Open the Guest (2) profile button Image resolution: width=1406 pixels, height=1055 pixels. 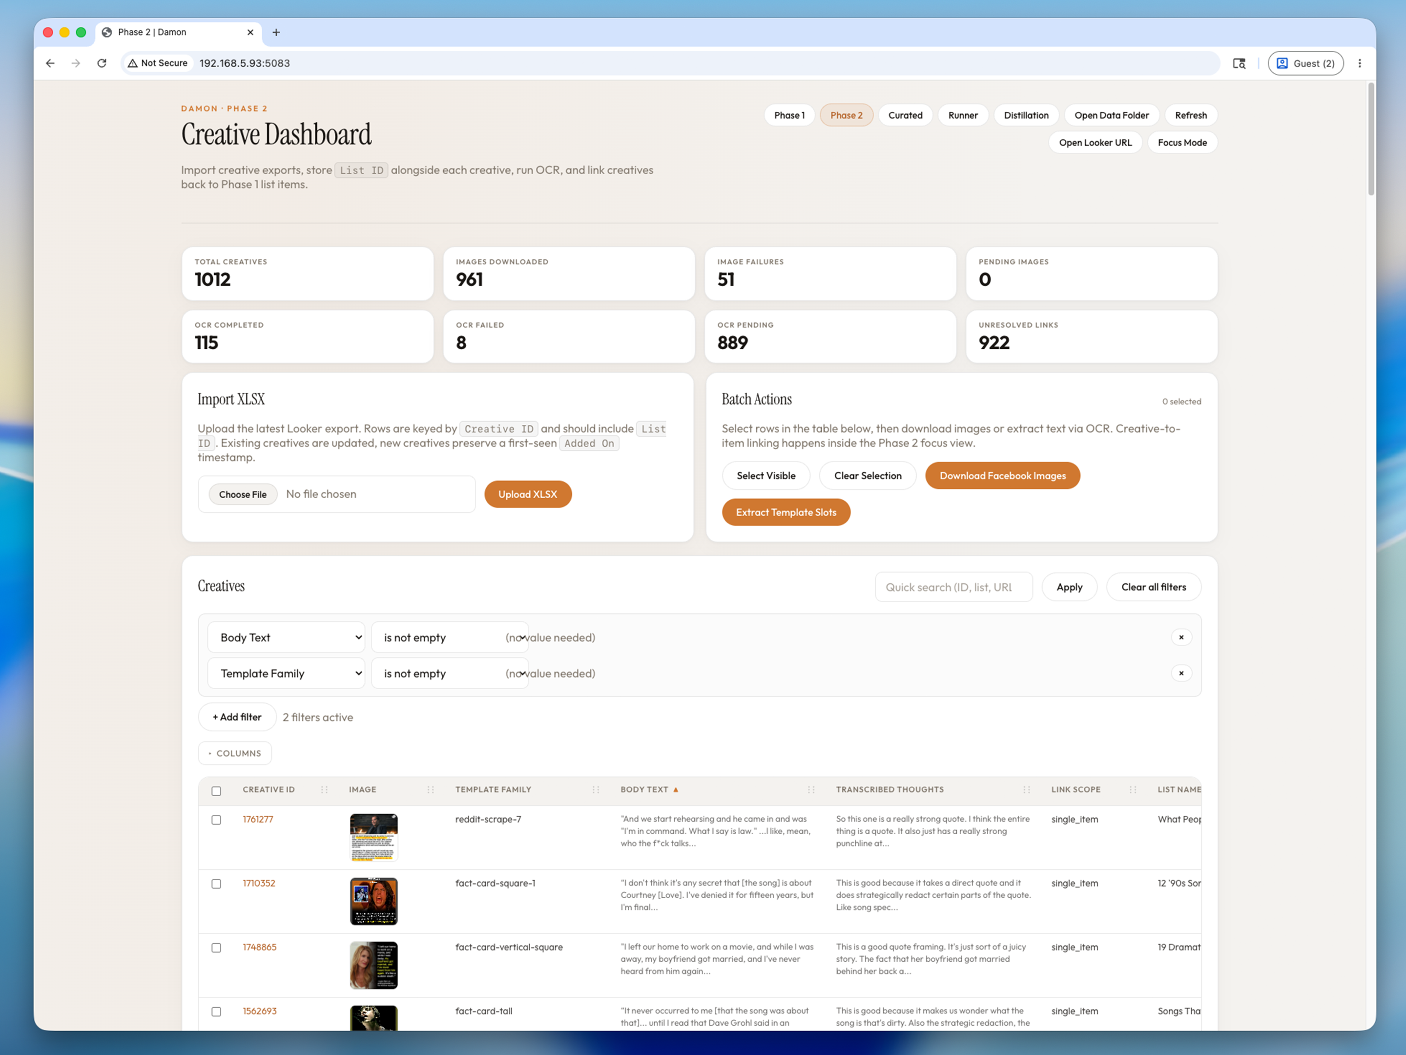coord(1305,63)
